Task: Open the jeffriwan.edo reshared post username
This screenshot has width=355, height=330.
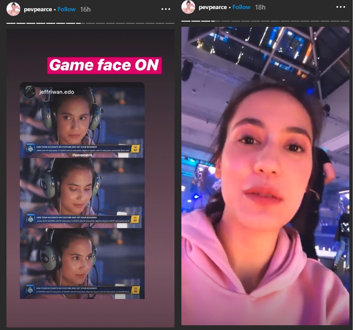Action: tap(57, 92)
